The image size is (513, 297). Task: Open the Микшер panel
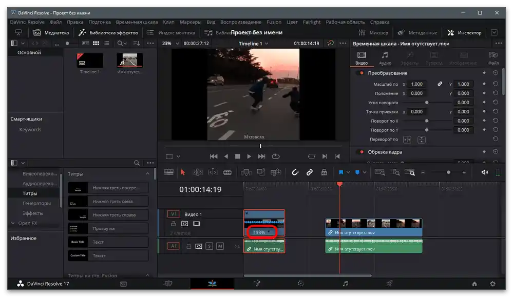[373, 33]
